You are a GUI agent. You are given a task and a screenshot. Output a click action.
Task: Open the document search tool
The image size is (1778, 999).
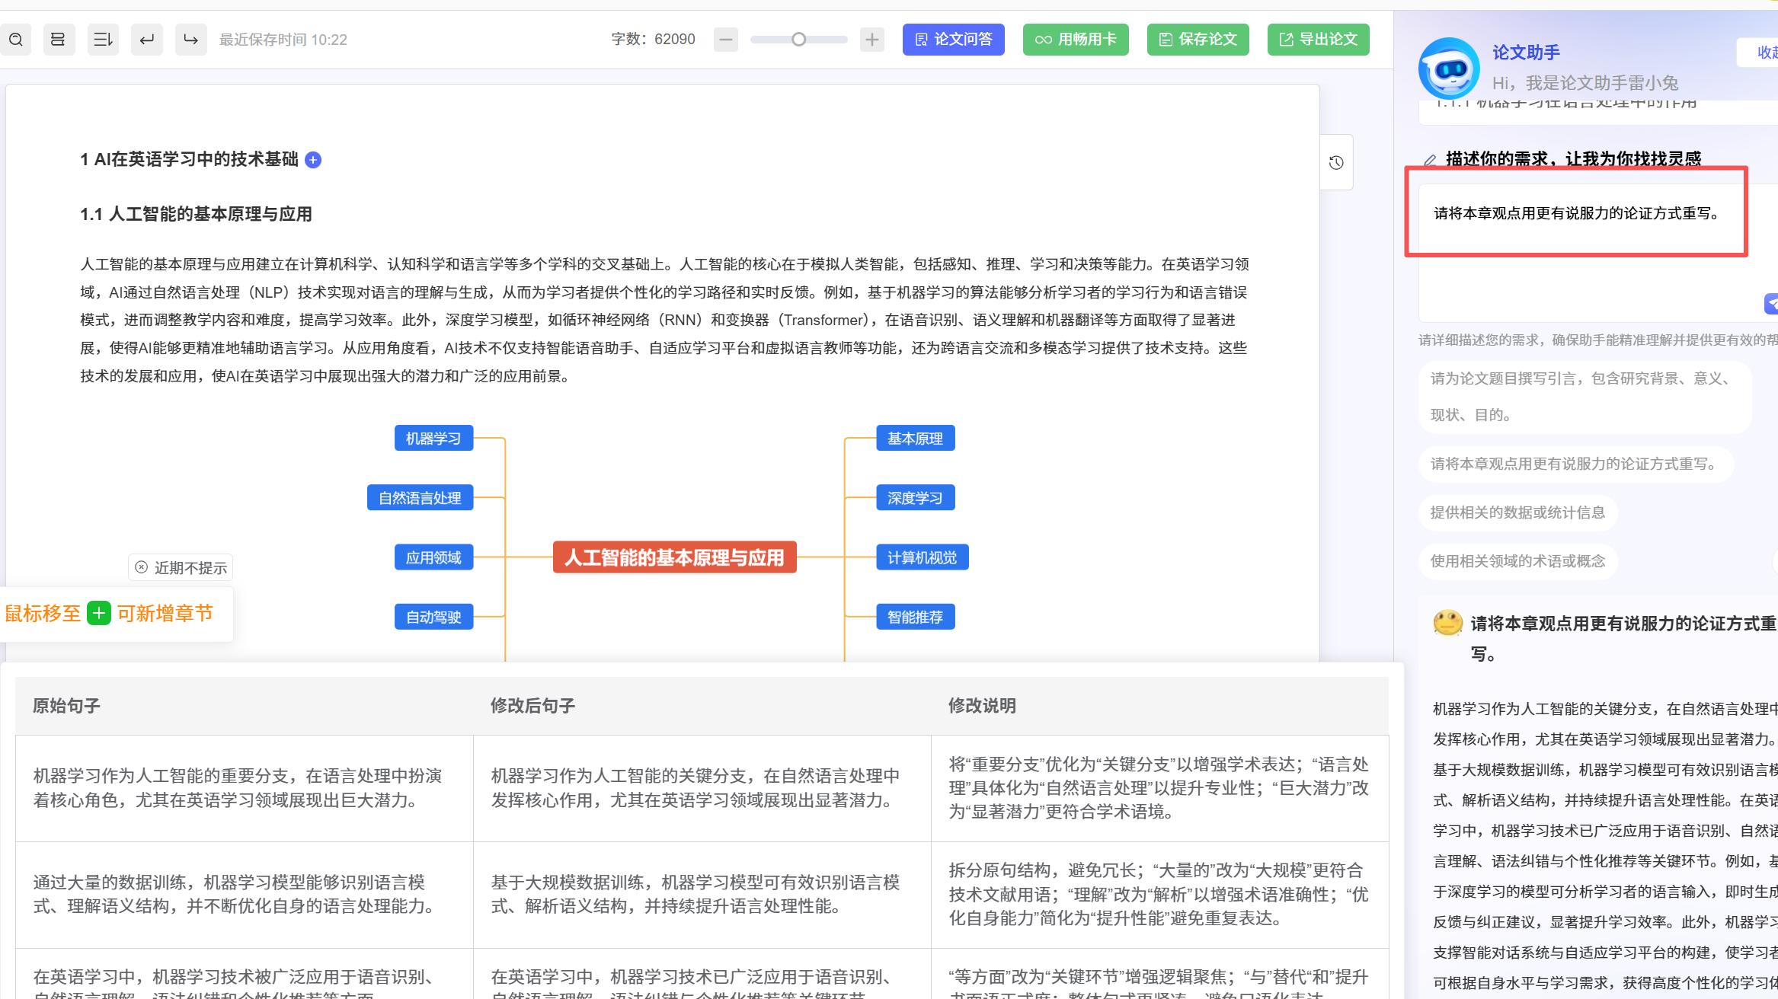point(16,39)
